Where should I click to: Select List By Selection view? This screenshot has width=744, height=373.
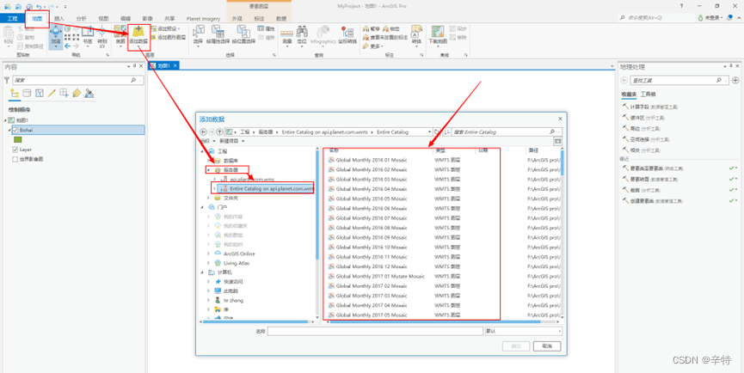pos(40,93)
